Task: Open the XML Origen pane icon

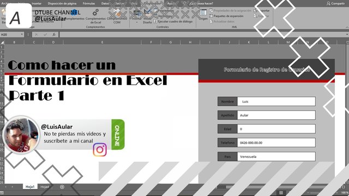Action: [203, 13]
